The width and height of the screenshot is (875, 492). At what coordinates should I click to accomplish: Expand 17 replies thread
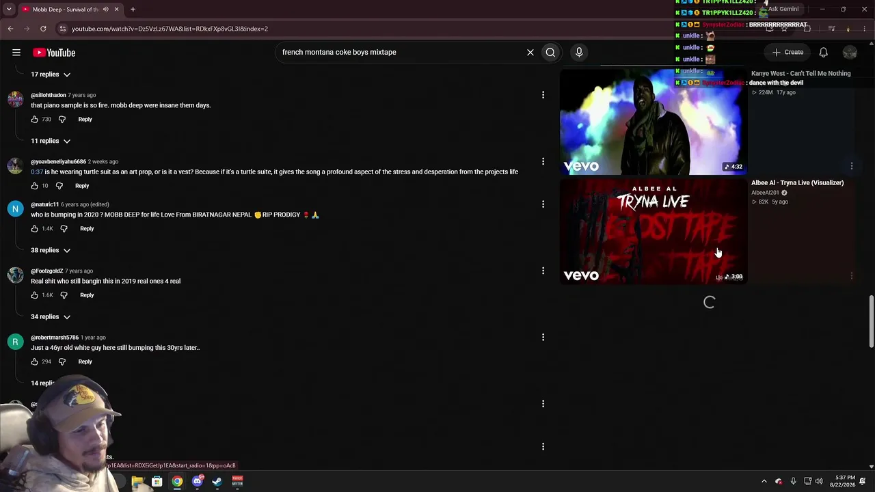(x=51, y=74)
